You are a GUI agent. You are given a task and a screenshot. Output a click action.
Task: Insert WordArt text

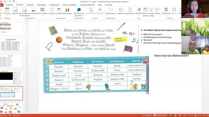(139, 11)
